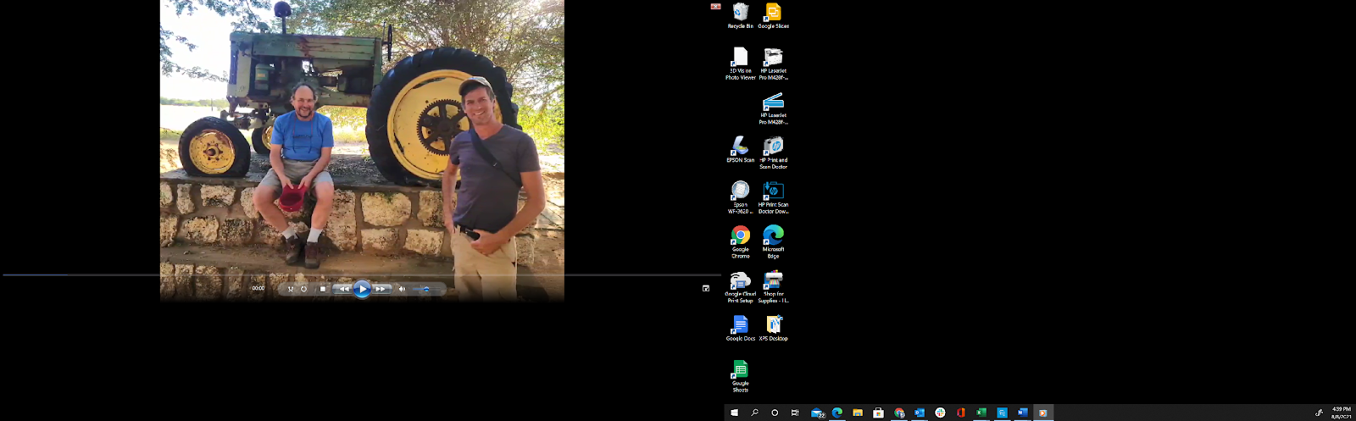Open the light-blue app icon left of Word
Screen dimensions: 1356x421
point(1002,413)
